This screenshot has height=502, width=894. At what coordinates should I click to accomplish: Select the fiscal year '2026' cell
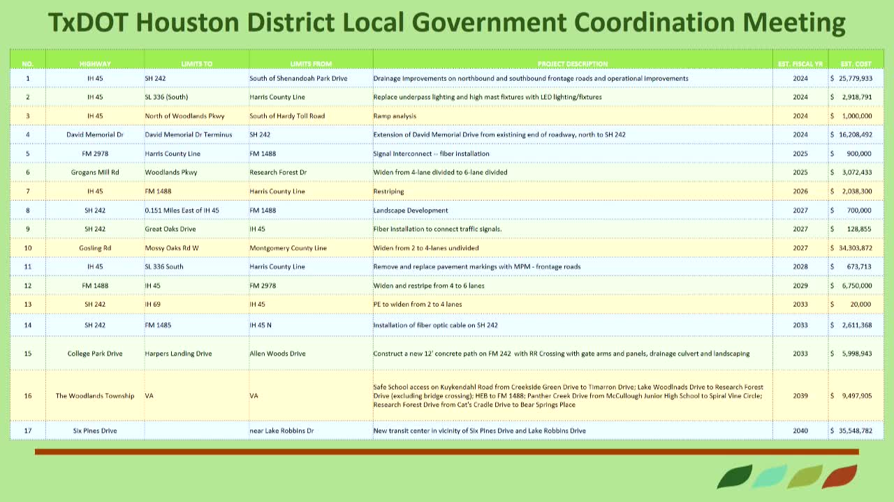tap(800, 191)
